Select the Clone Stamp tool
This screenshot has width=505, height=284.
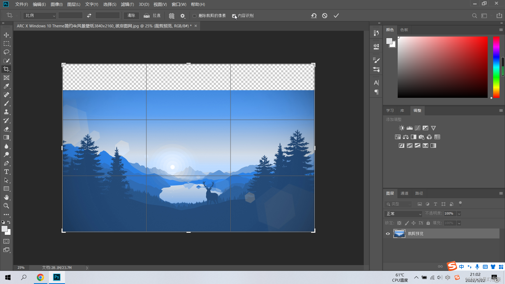pyautogui.click(x=6, y=112)
